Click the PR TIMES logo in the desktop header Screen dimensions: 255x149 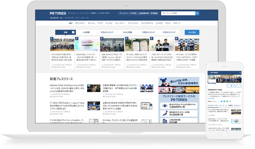click(58, 13)
